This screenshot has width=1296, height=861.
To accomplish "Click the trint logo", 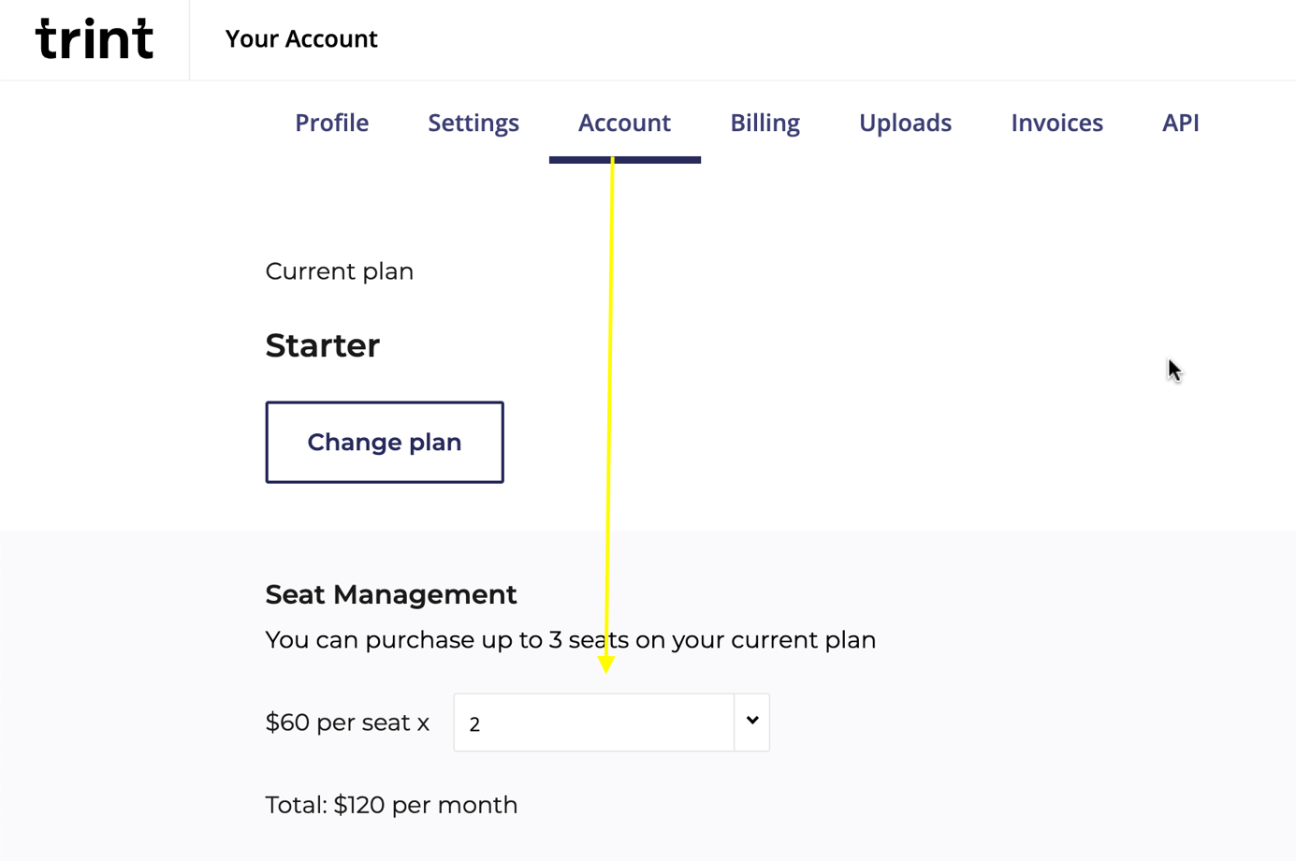I will coord(94,38).
